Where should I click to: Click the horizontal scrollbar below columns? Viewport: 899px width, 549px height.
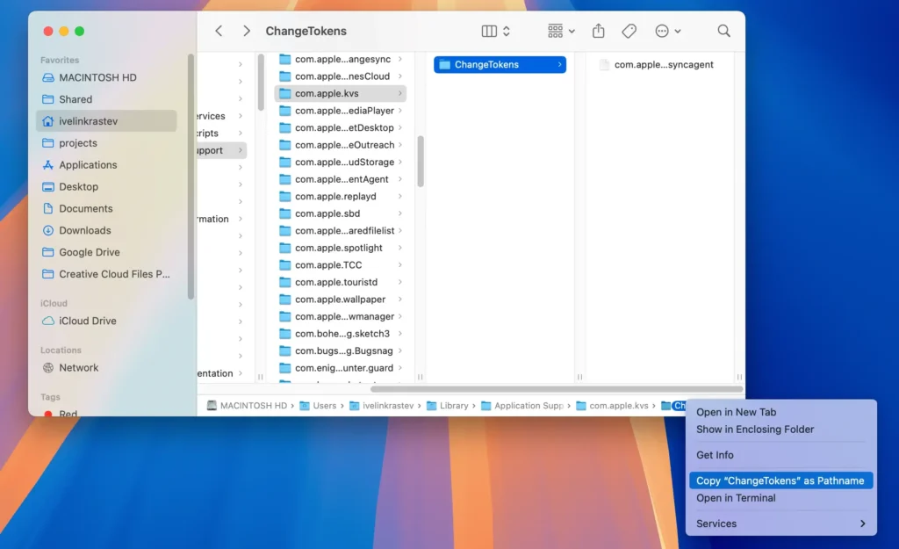(x=556, y=389)
